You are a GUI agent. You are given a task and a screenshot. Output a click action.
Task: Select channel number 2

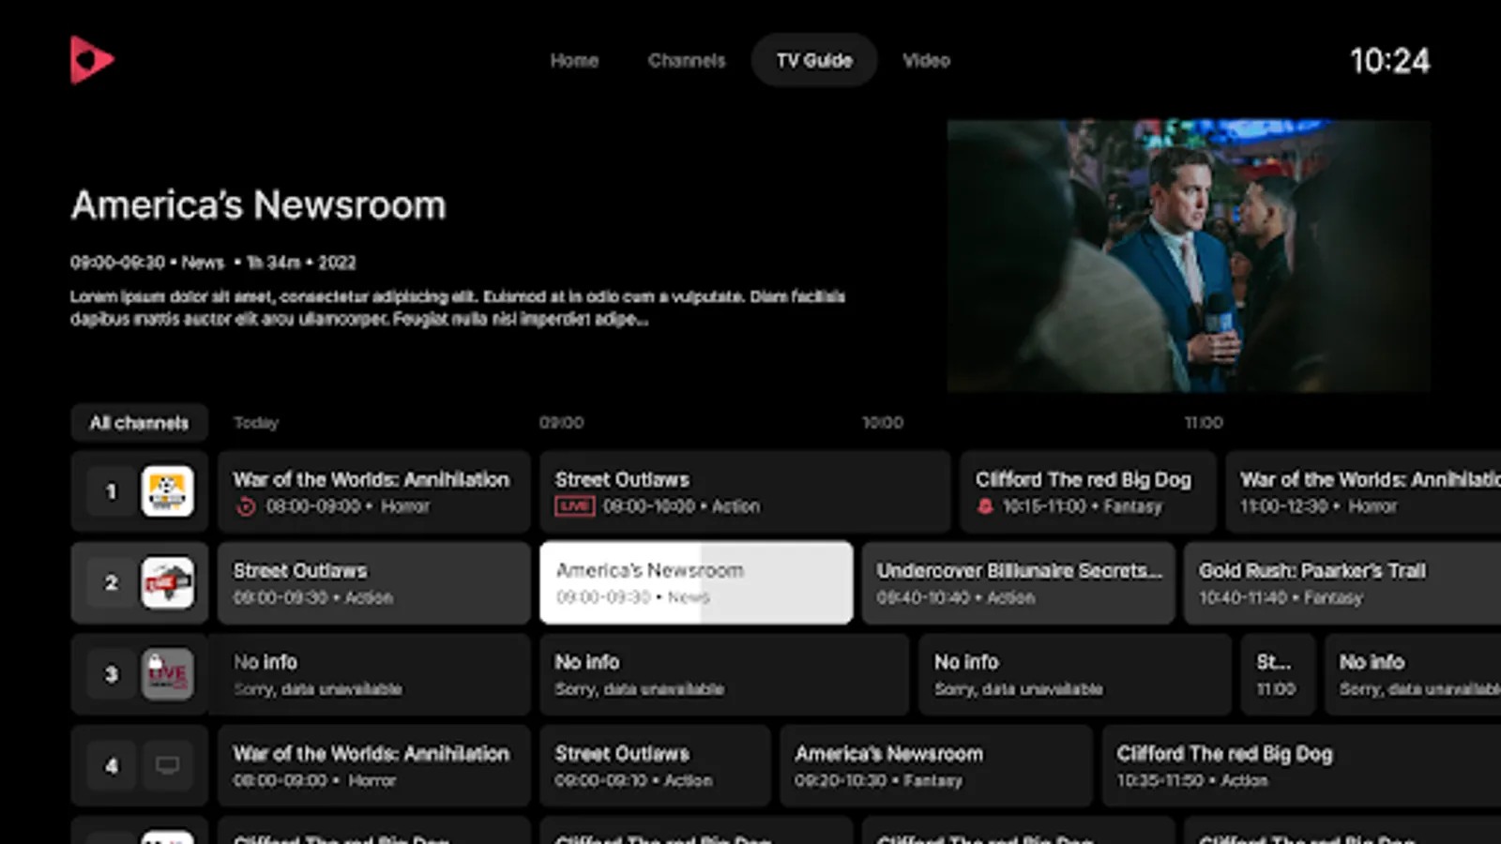coord(111,582)
